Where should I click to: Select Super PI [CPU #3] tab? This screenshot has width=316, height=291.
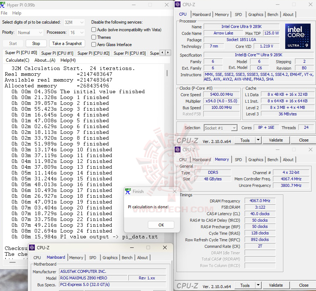pyautogui.click(x=130, y=53)
